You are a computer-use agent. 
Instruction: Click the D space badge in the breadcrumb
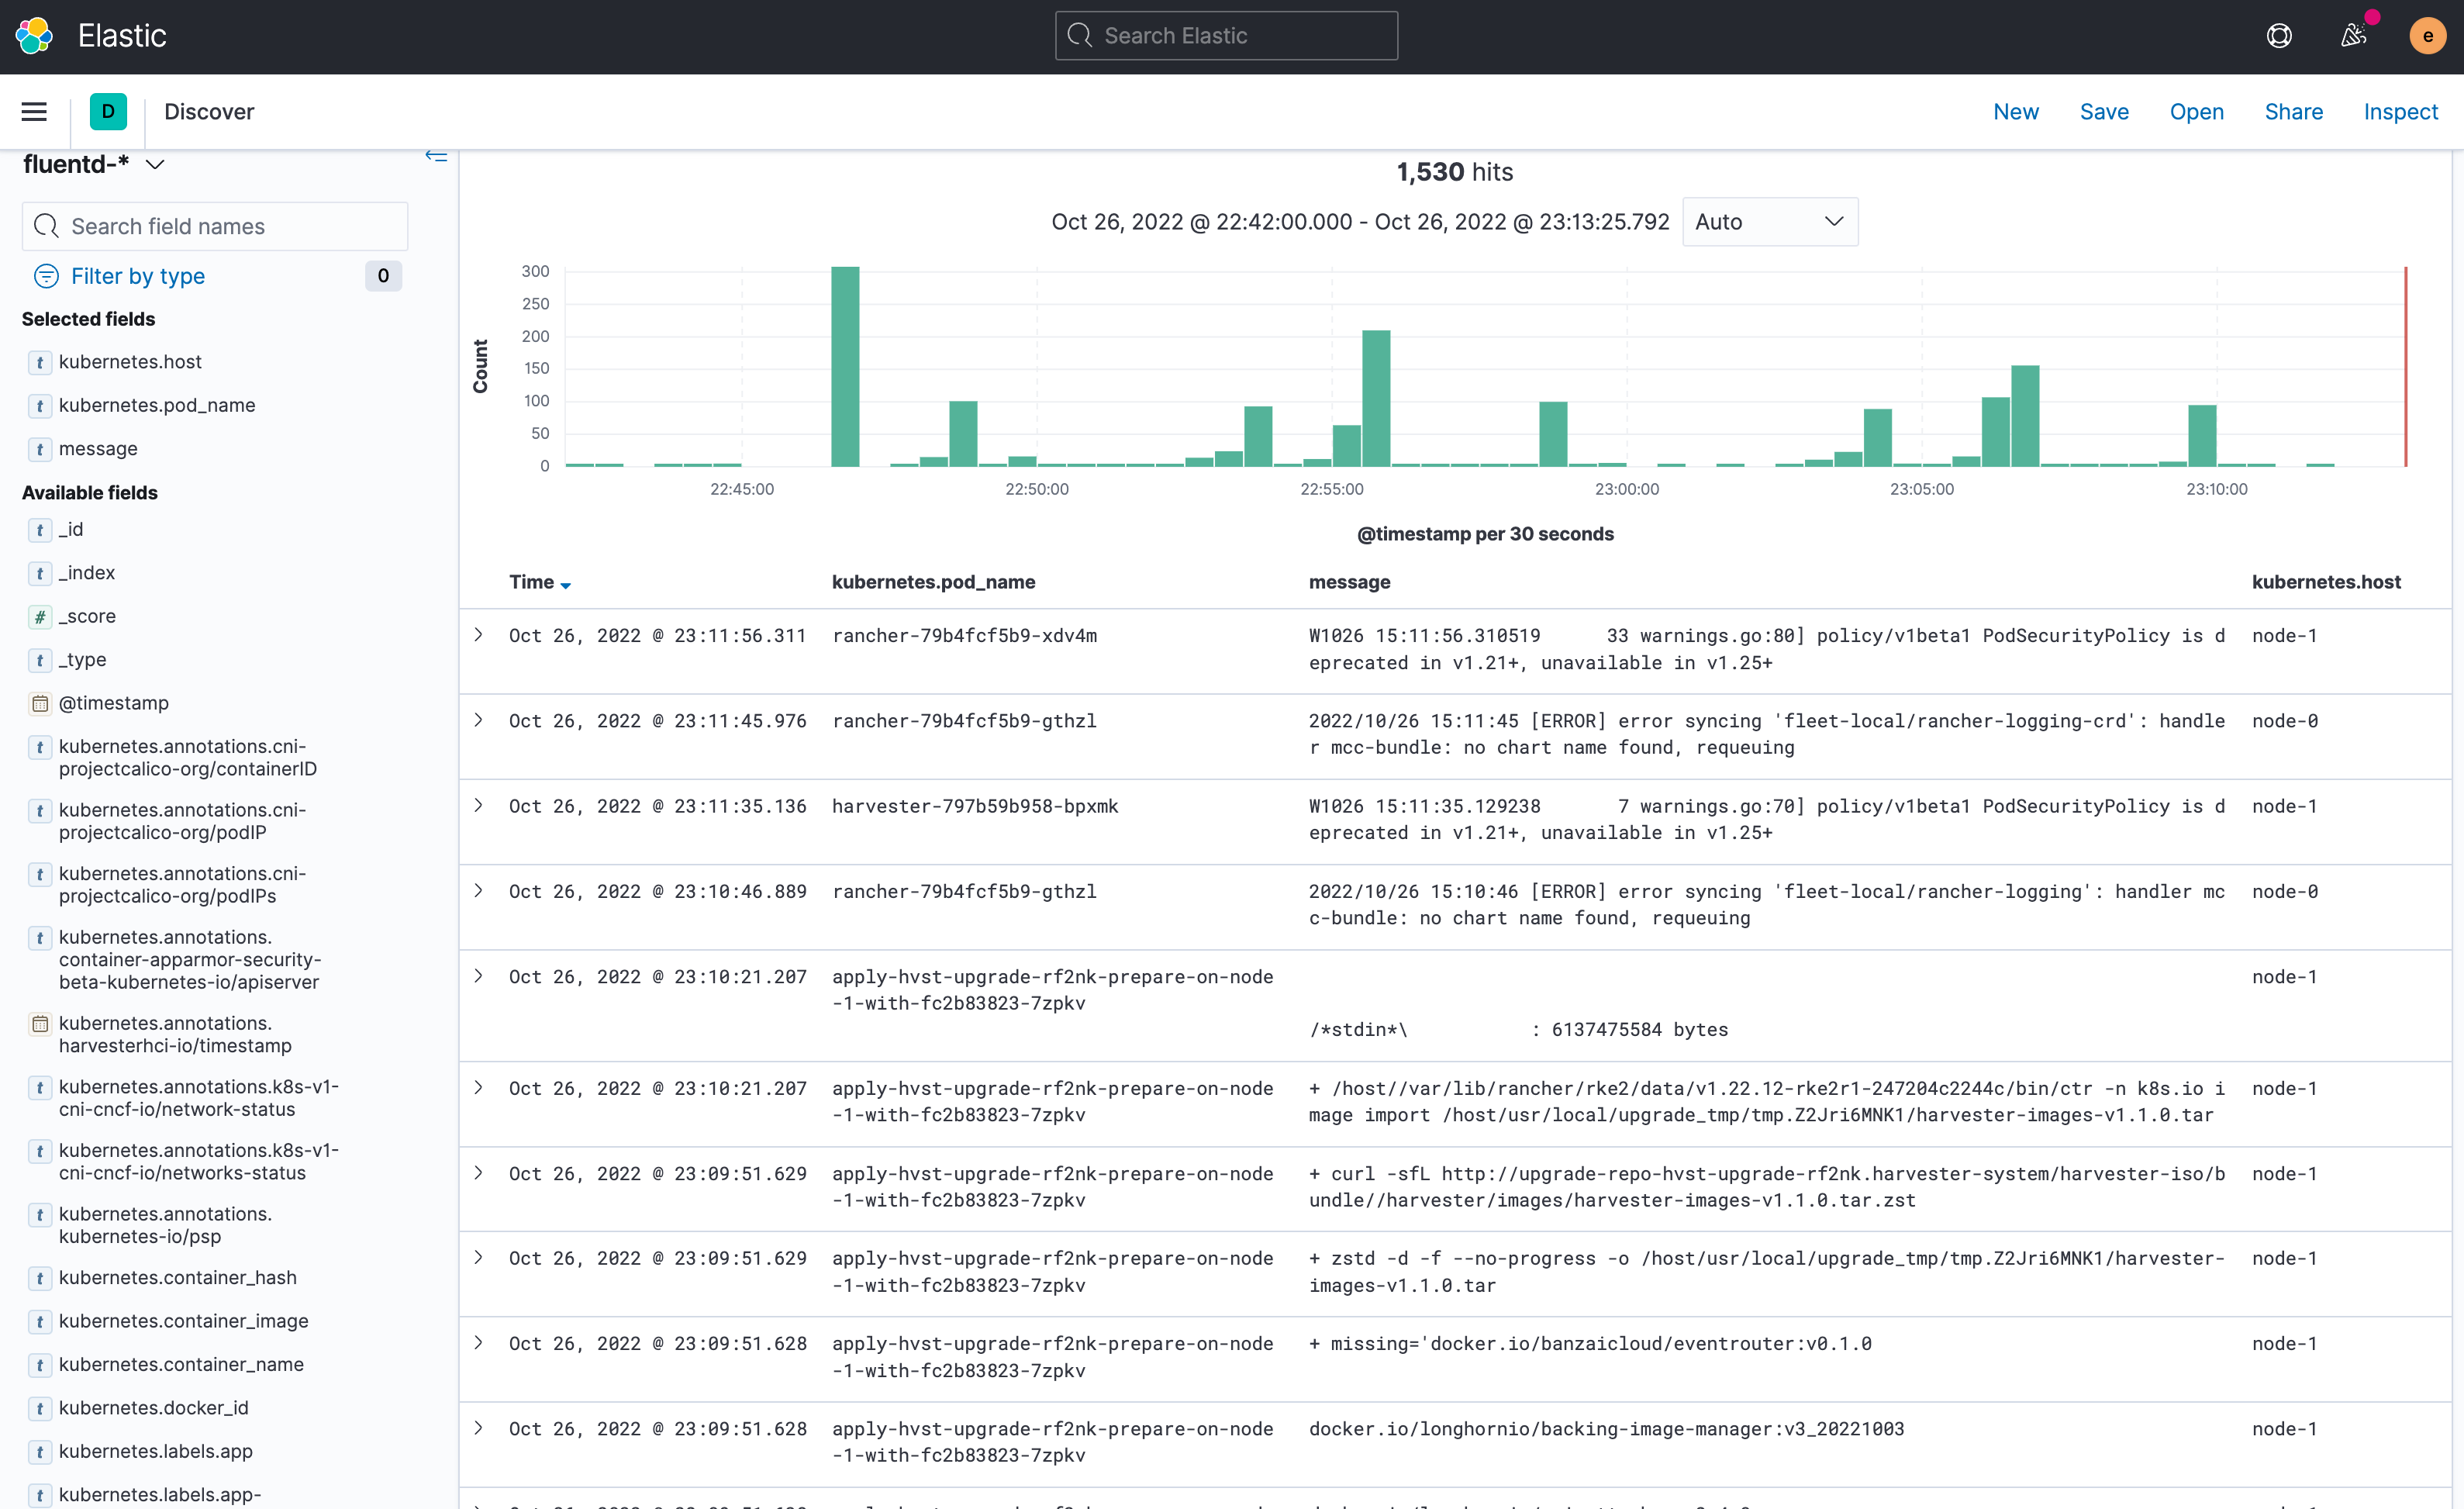coord(108,111)
